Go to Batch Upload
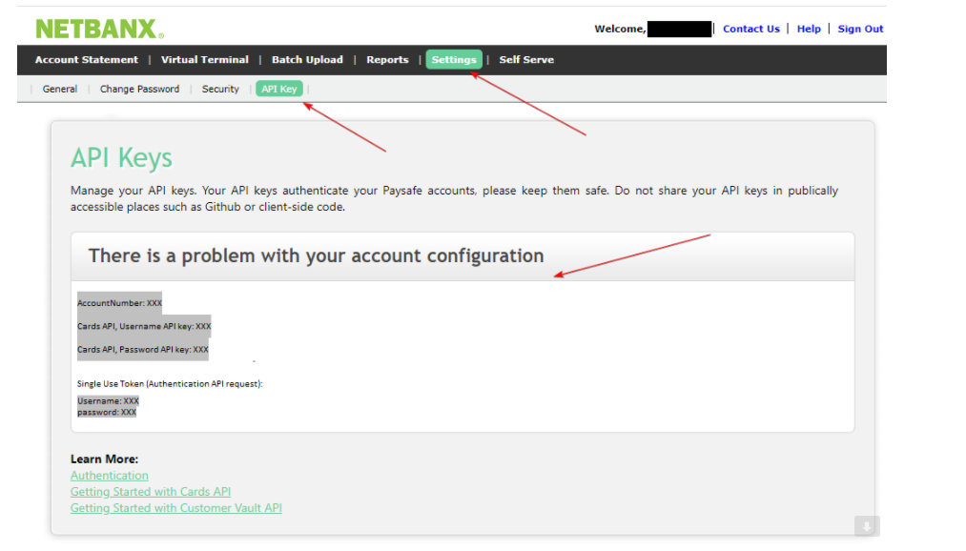 click(307, 60)
